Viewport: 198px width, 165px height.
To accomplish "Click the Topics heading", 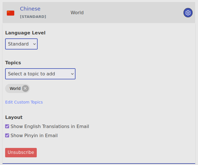I will [x=13, y=63].
